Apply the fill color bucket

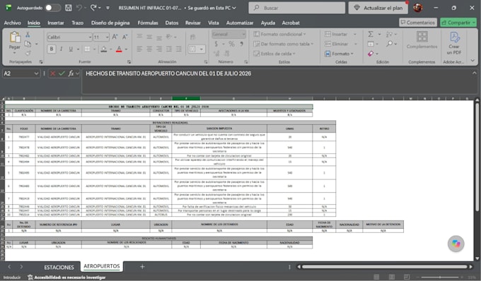[104, 49]
